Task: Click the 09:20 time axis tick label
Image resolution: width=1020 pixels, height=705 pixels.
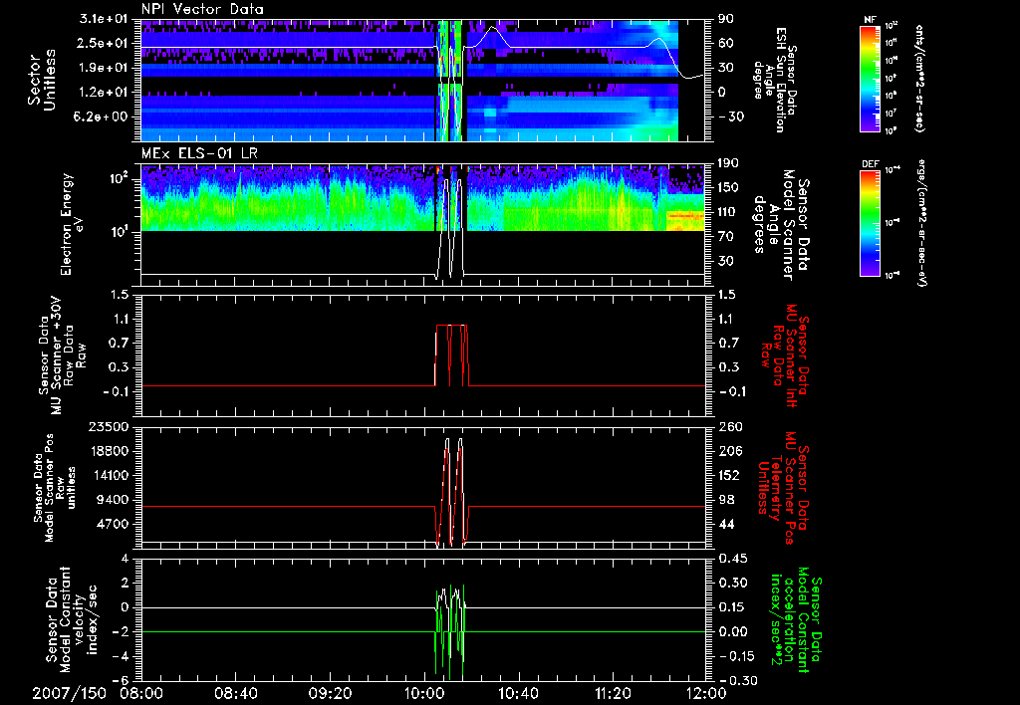Action: tap(330, 692)
